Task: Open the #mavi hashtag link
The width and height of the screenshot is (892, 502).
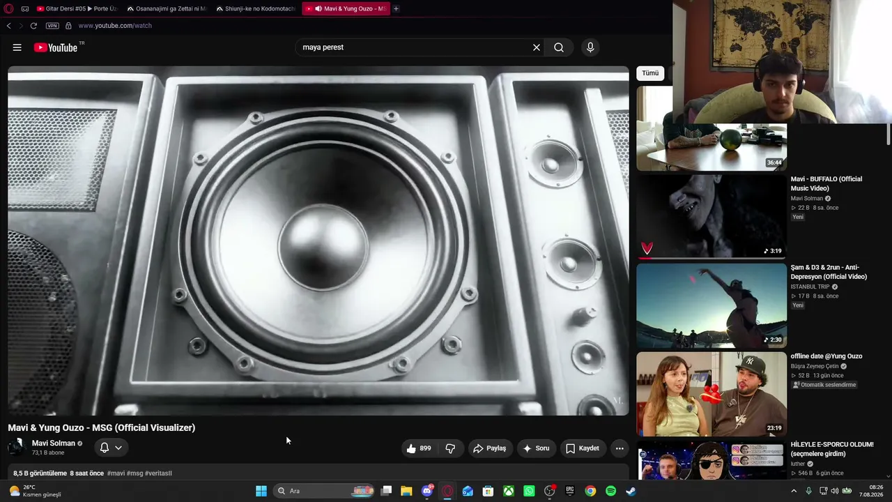Action: tap(116, 473)
